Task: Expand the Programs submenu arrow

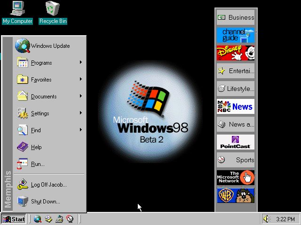Action: [x=81, y=62]
